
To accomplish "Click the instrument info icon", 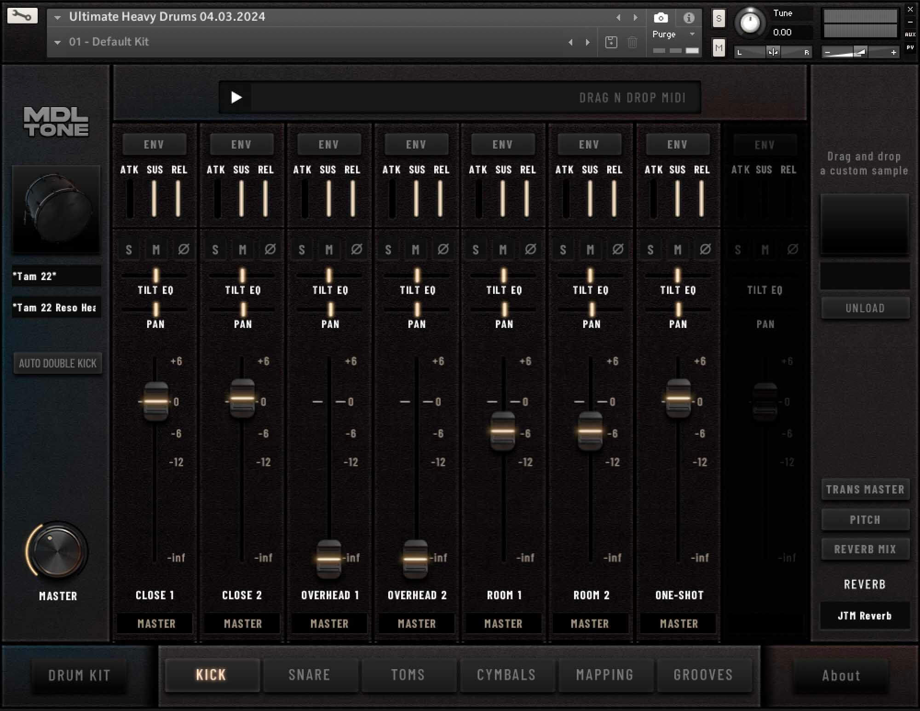I will pyautogui.click(x=689, y=18).
